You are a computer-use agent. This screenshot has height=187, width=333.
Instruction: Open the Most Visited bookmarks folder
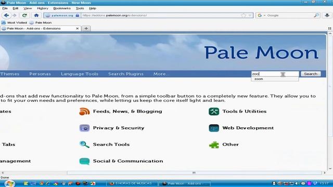coord(14,22)
